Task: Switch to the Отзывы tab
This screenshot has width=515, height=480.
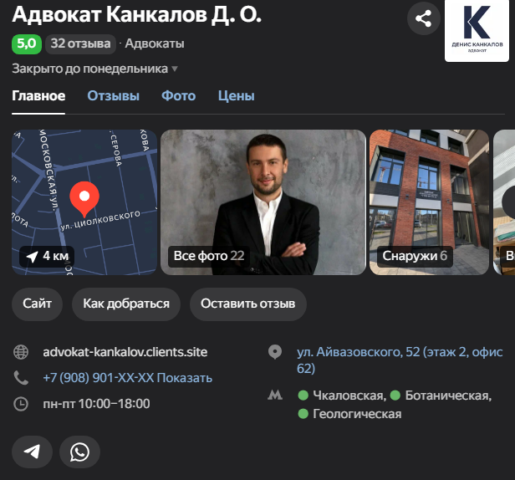Action: pos(113,96)
